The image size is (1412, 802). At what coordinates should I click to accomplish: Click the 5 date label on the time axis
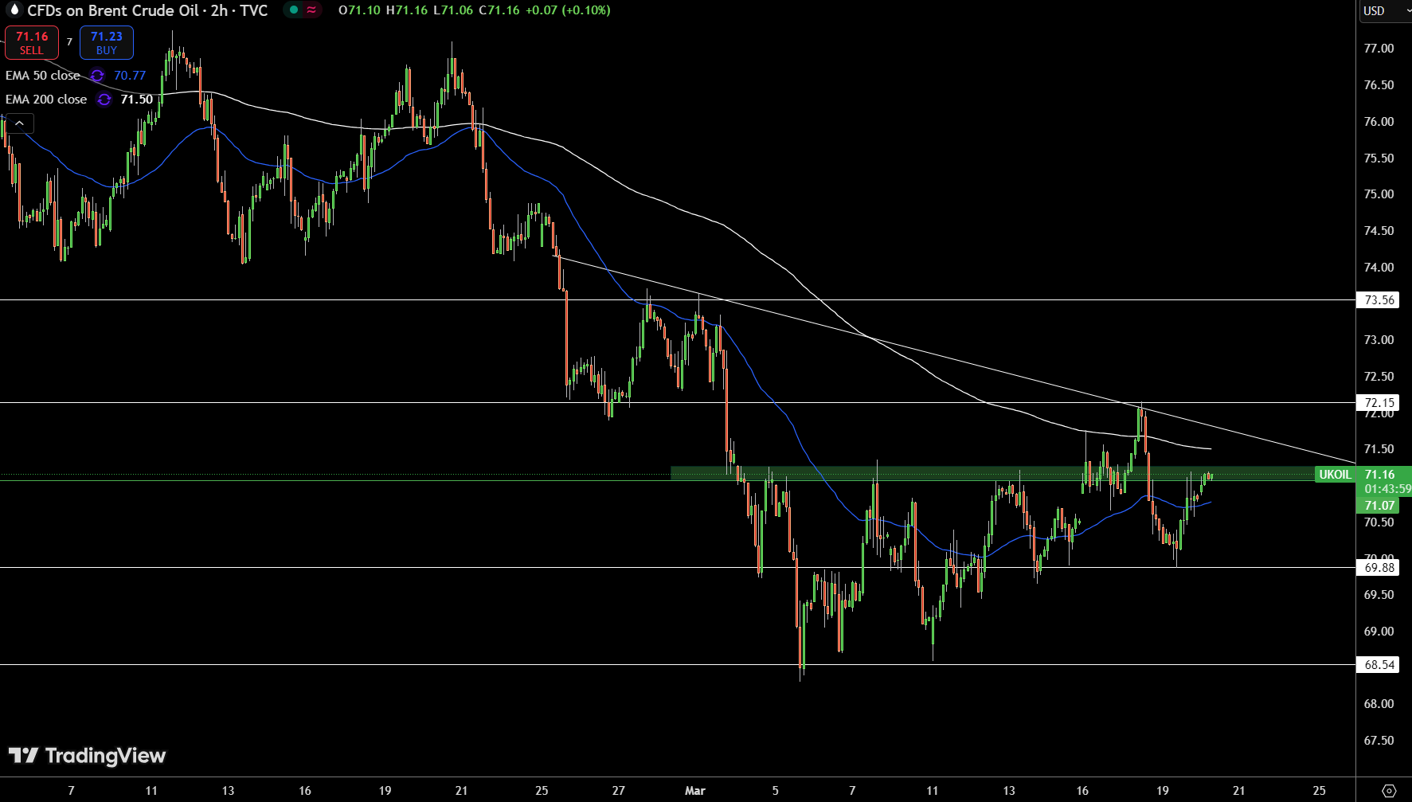tap(776, 791)
